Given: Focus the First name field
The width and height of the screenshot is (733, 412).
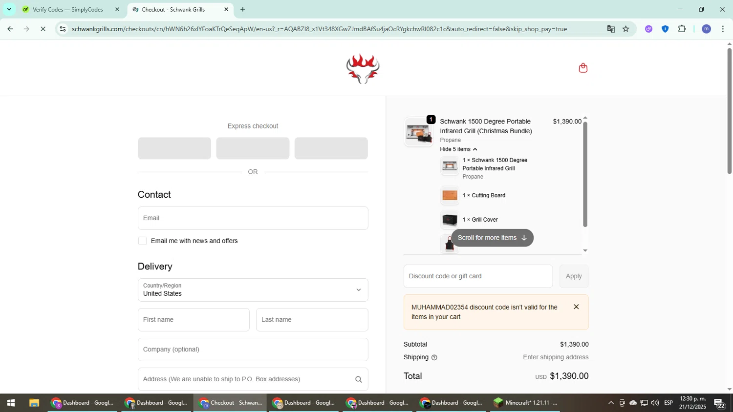Looking at the screenshot, I should pos(194,320).
